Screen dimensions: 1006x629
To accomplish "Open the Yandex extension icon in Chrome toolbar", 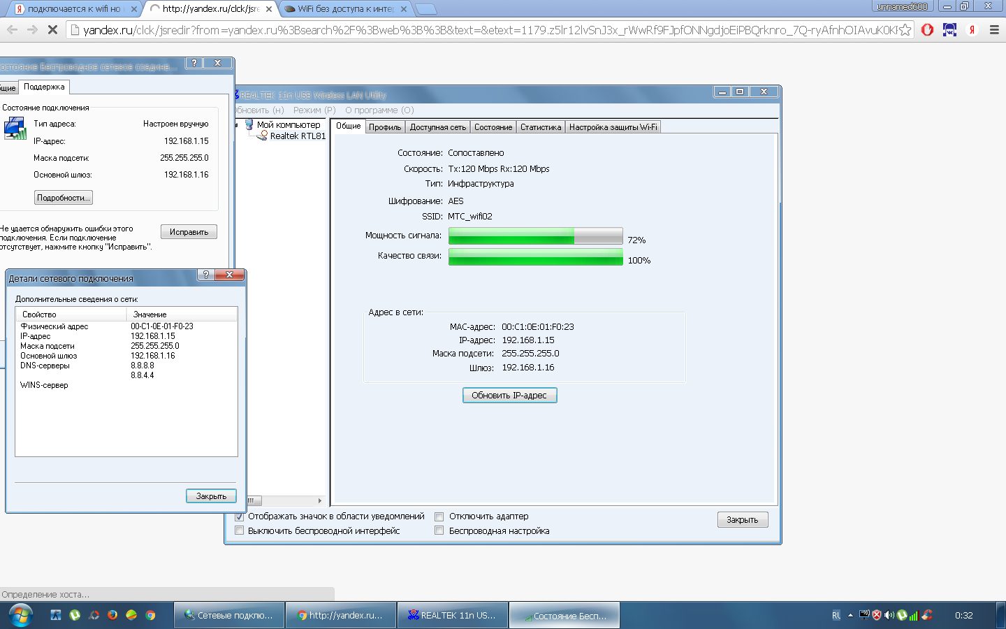I will tap(972, 30).
